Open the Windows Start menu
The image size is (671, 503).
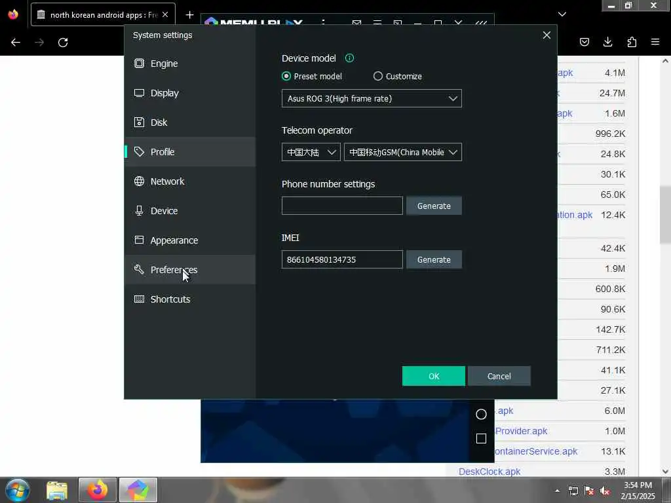[x=18, y=490]
